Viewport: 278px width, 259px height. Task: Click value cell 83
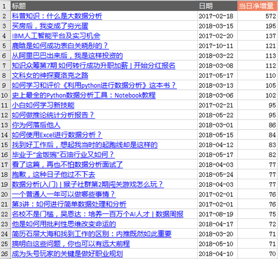[x=257, y=145]
